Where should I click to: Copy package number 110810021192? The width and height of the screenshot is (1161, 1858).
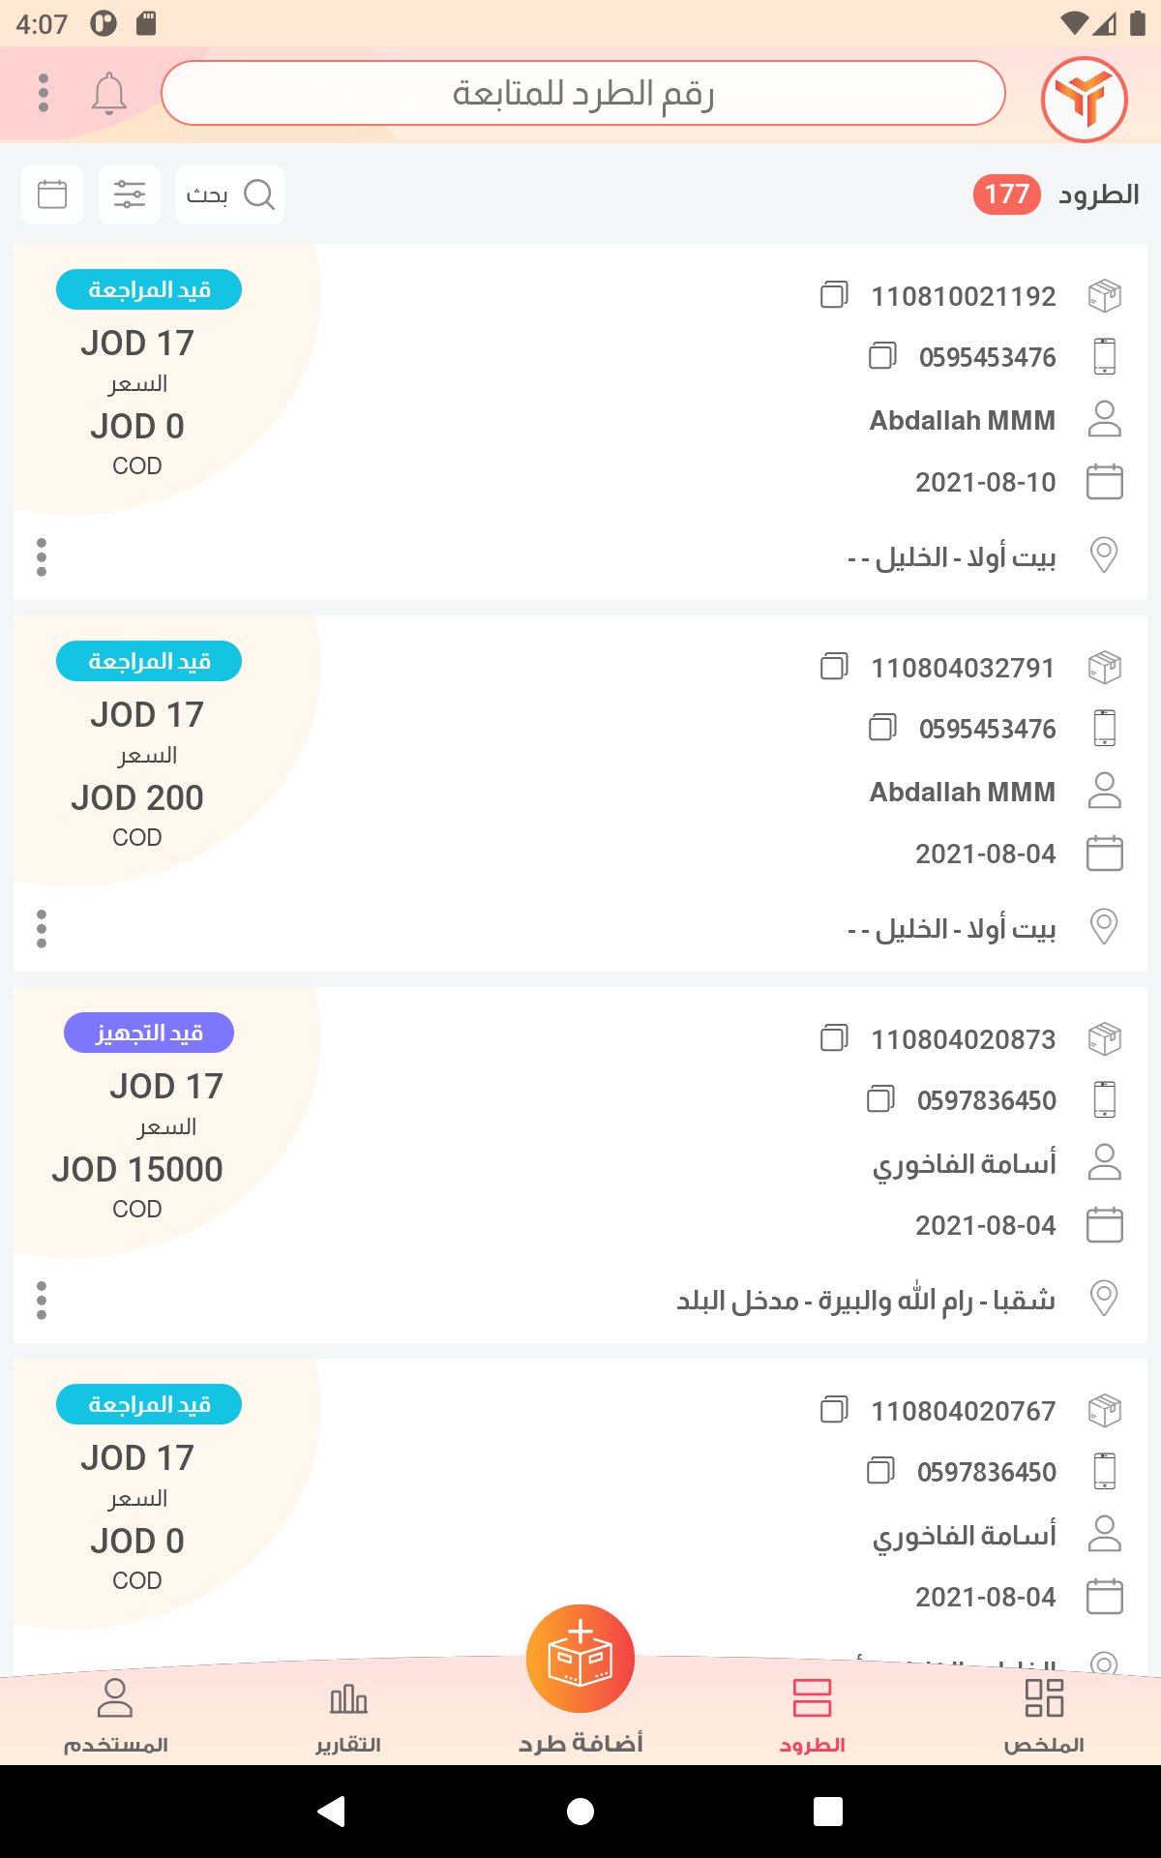pyautogui.click(x=834, y=295)
